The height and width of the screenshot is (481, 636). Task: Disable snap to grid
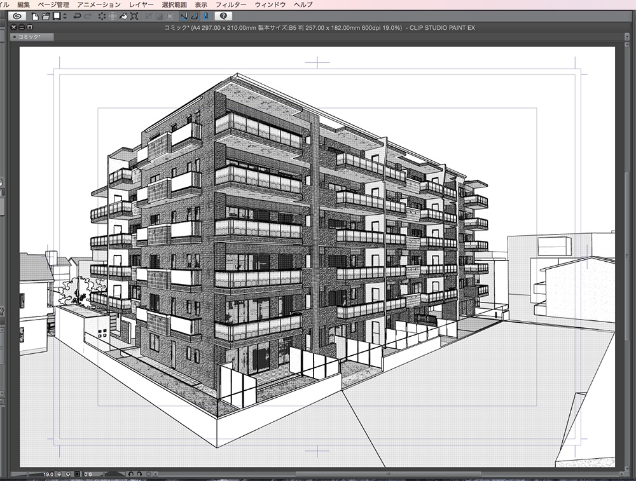[x=205, y=17]
